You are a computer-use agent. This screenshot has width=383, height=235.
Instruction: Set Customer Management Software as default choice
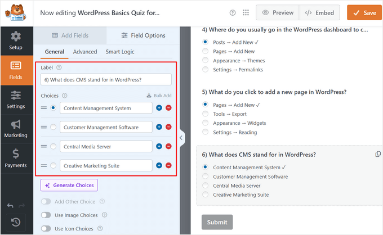click(x=53, y=127)
